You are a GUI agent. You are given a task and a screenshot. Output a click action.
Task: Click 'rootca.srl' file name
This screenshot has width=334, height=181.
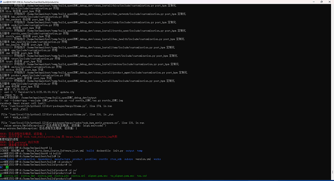coord(78,176)
